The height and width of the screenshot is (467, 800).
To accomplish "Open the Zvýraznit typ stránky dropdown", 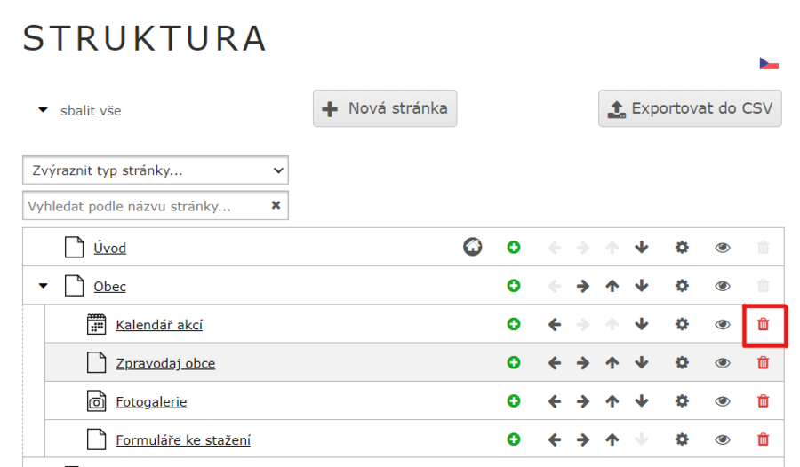I will point(156,170).
